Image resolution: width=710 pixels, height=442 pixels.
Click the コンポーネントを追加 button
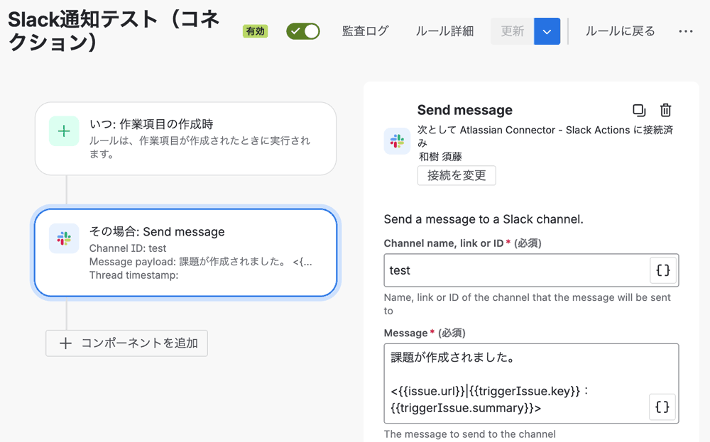coord(126,343)
